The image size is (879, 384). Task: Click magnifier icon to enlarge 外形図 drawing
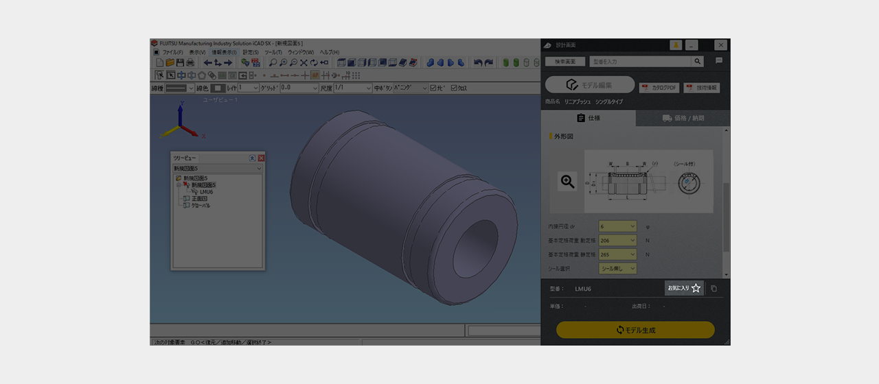point(567,181)
